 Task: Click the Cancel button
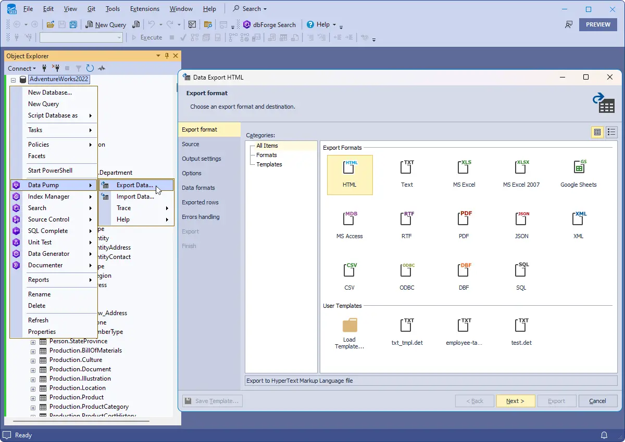tap(597, 401)
